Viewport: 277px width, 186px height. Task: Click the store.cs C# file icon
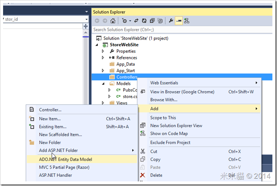(118, 96)
